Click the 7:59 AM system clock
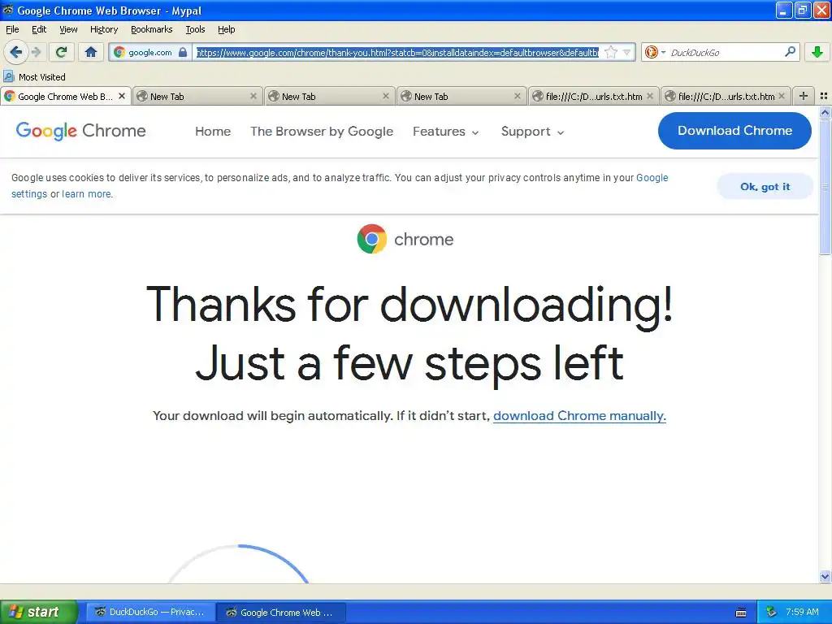The image size is (832, 624). coord(802,612)
